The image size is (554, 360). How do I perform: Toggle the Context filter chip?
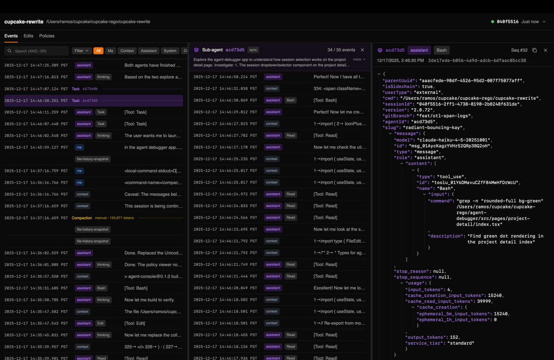click(127, 51)
